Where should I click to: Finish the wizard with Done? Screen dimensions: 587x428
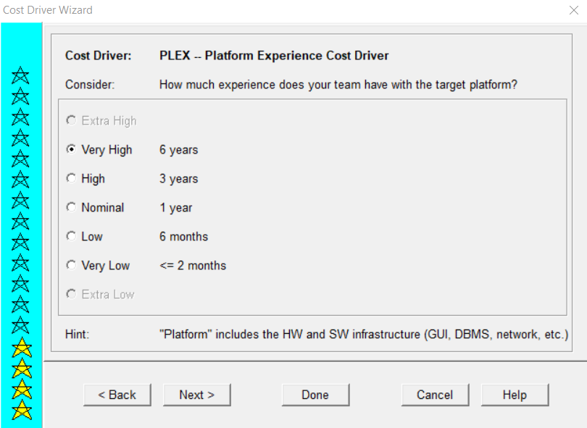coord(315,395)
